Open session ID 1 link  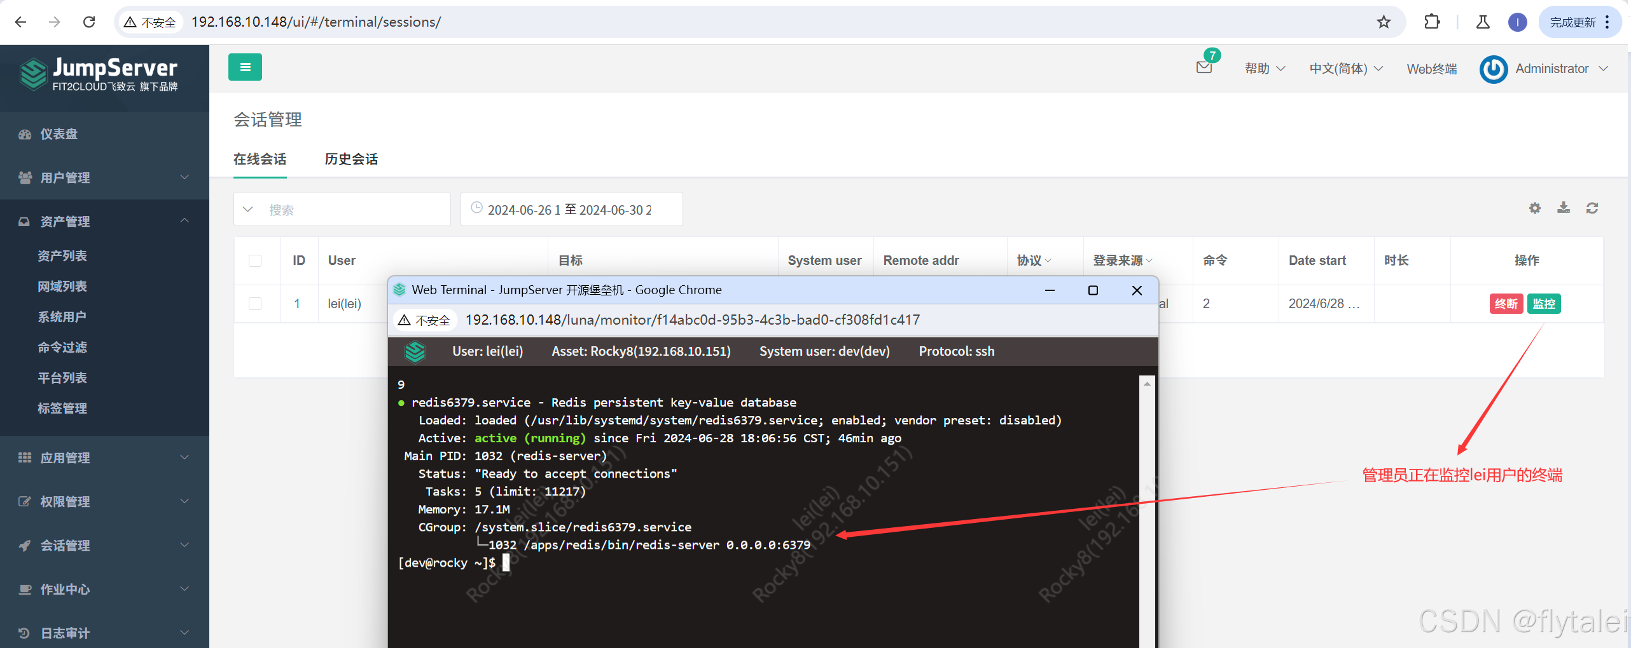297,304
